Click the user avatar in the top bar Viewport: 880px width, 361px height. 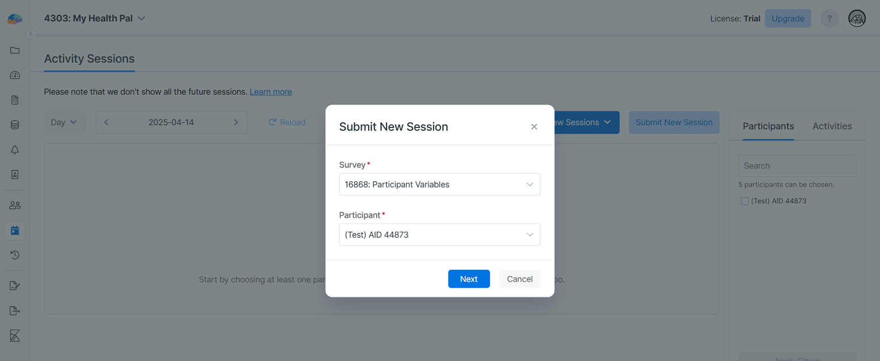point(856,18)
